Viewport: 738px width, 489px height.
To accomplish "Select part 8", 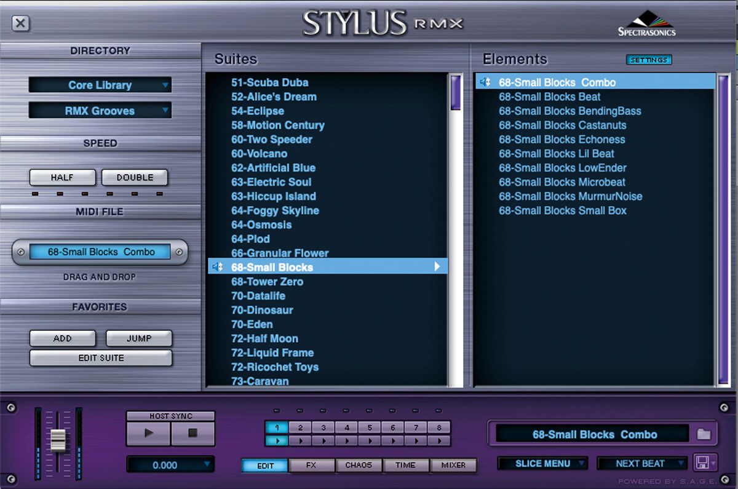I will (439, 427).
